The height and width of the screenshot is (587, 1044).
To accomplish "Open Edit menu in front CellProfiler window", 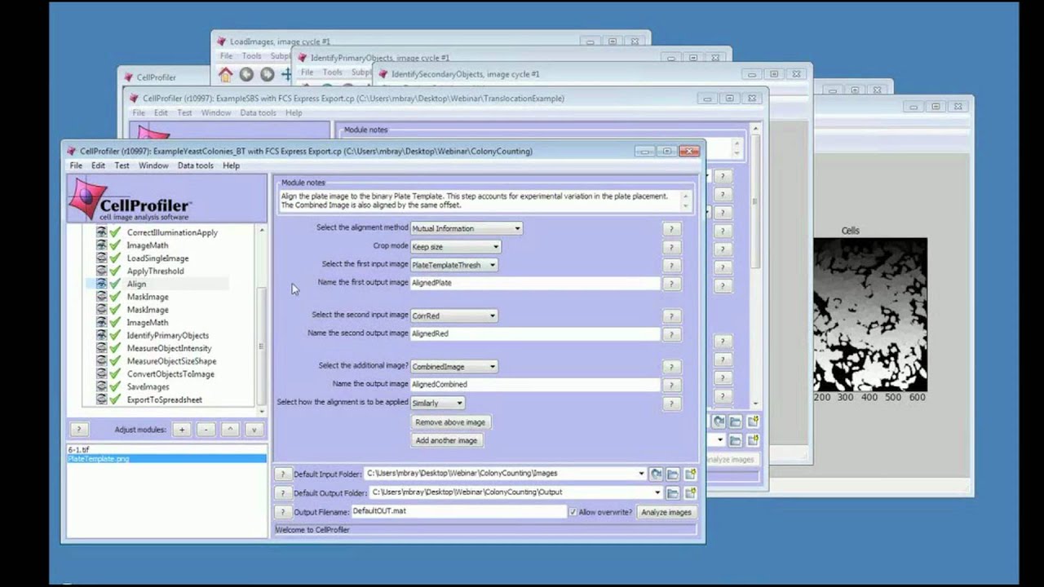I will (98, 166).
